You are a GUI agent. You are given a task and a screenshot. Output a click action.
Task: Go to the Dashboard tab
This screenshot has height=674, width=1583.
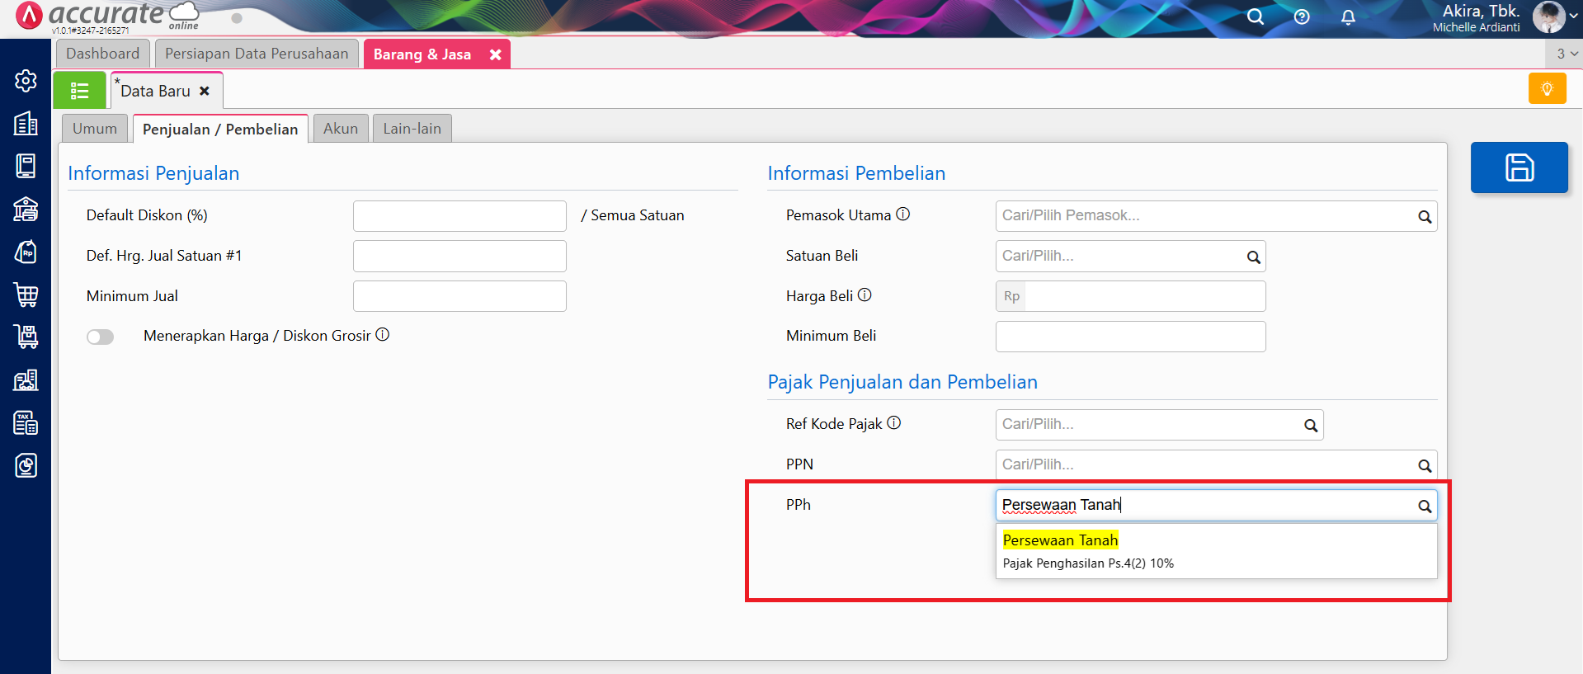coord(103,54)
